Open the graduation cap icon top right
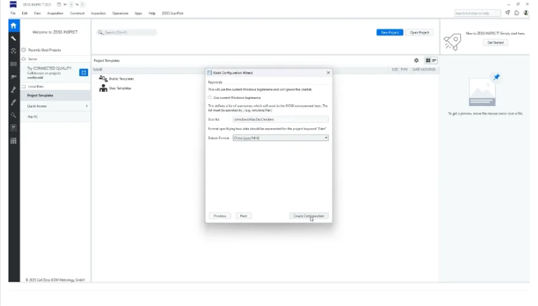Image resolution: width=538 pixels, height=306 pixels. [508, 13]
